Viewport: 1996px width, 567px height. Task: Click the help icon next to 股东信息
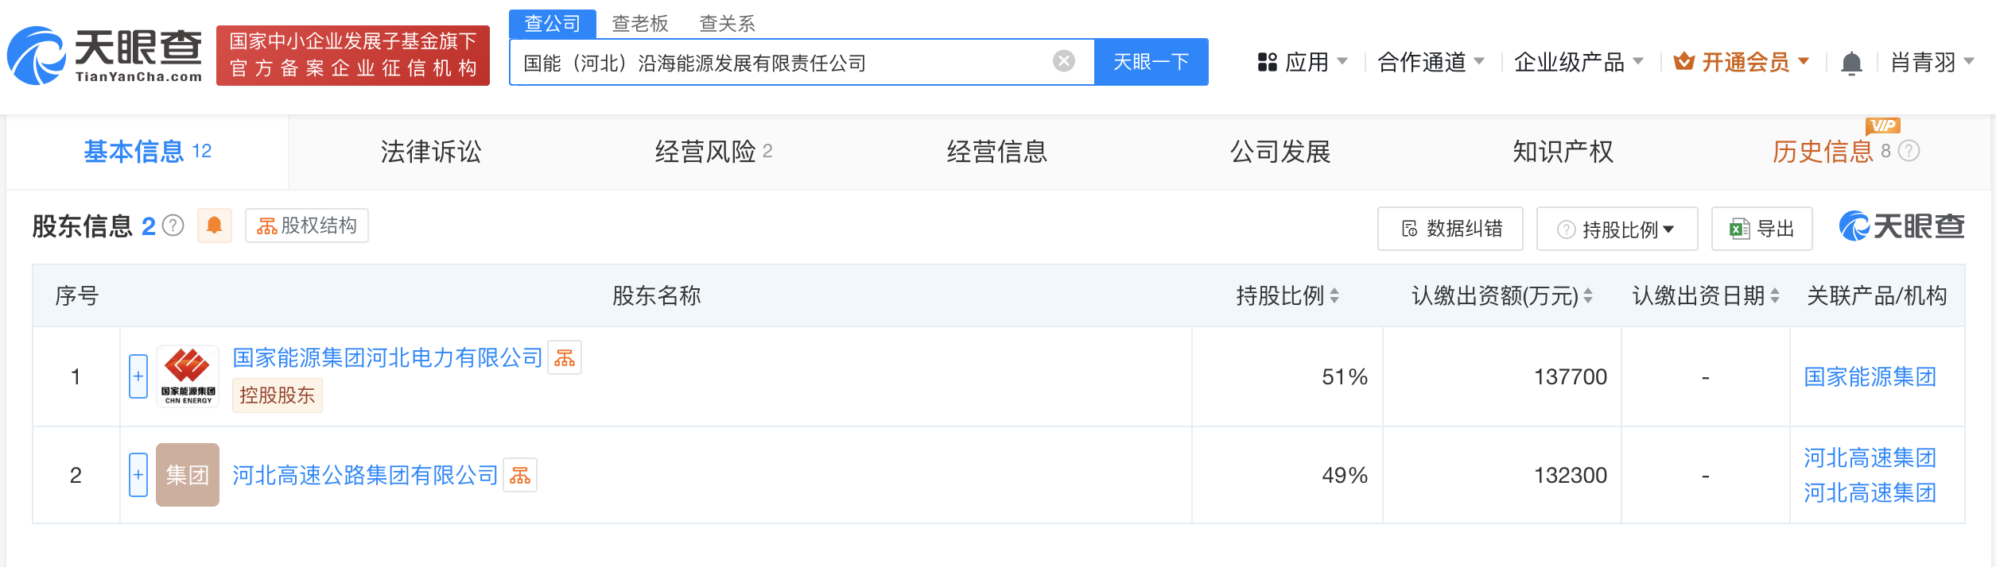(x=173, y=226)
